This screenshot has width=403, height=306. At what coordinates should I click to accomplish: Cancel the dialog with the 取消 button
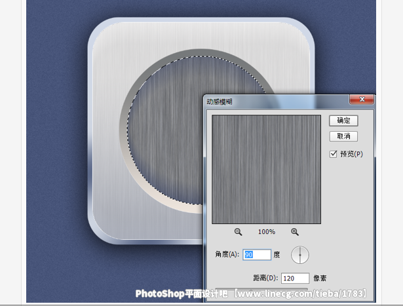[x=343, y=136]
